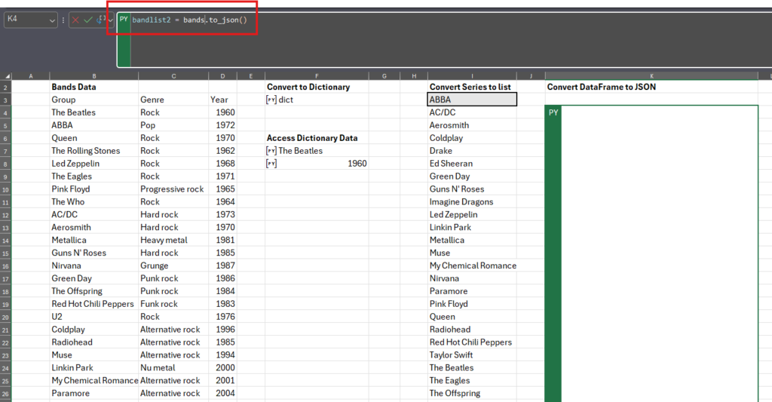Select column K header
Viewport: 772px width, 402px height.
tap(651, 76)
